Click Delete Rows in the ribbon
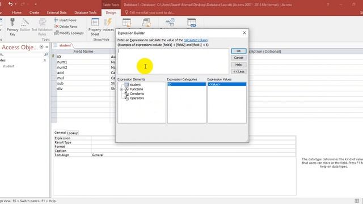The image size is (363, 204). (66, 27)
